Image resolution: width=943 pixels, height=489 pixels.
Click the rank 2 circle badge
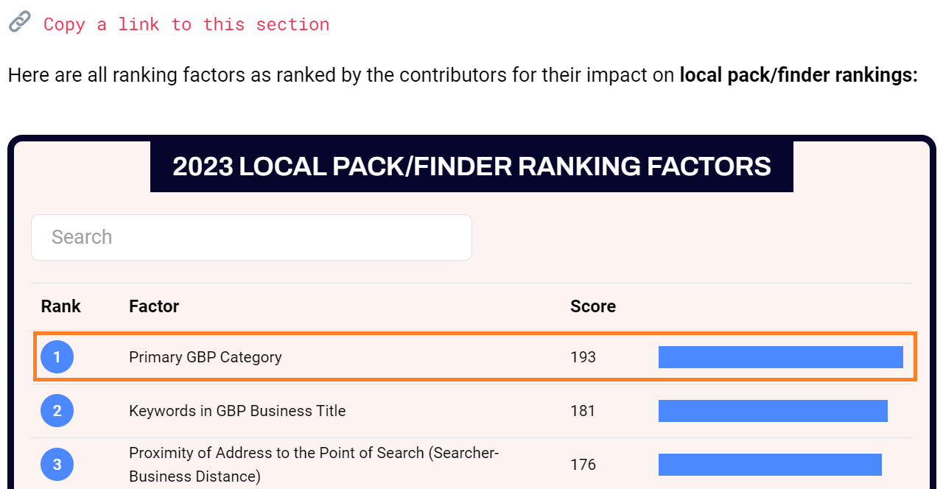click(57, 411)
